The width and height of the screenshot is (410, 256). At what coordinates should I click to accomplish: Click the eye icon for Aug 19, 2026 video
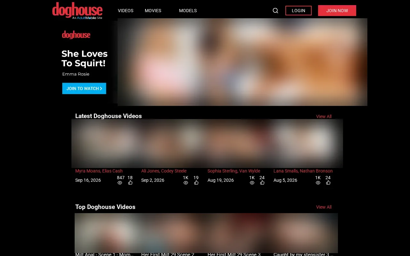[x=252, y=183]
